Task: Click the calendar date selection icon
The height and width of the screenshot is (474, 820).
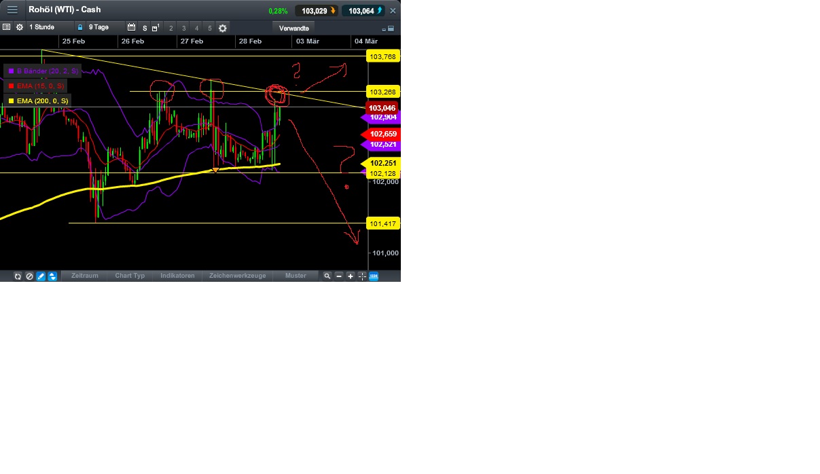Action: [x=131, y=27]
